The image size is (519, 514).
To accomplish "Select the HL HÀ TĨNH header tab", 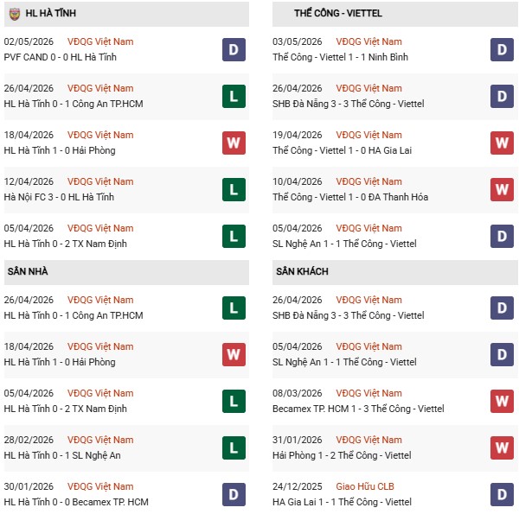I will (126, 14).
